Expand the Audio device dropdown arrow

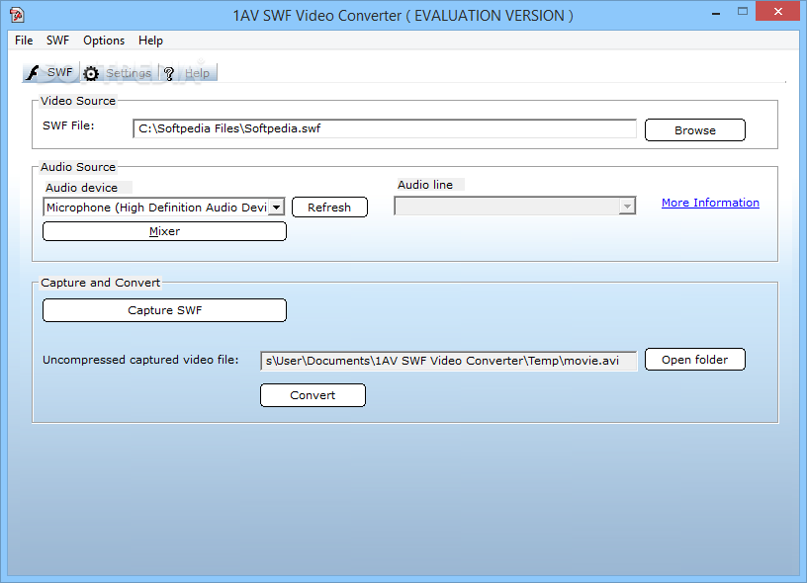point(276,208)
